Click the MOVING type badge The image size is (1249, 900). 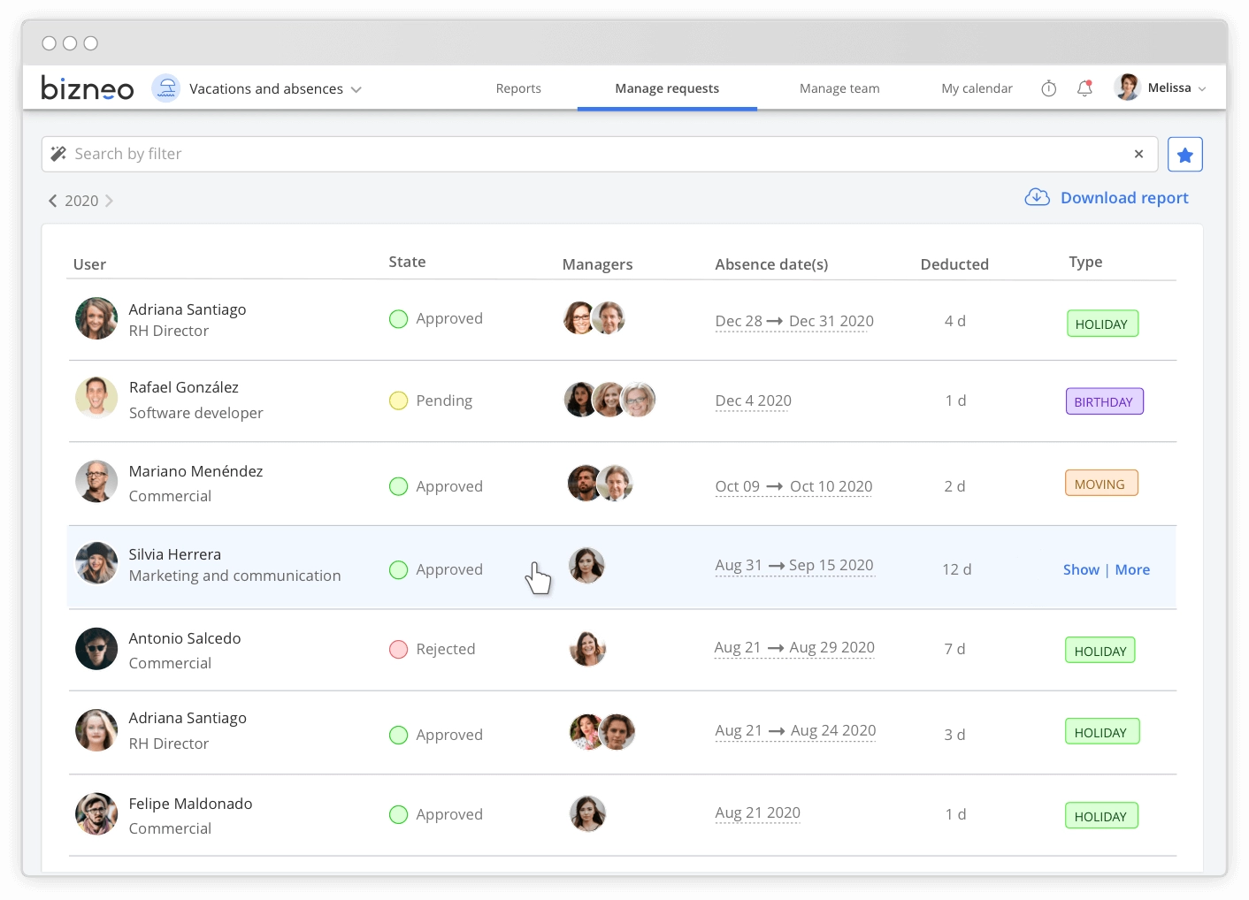click(x=1101, y=484)
